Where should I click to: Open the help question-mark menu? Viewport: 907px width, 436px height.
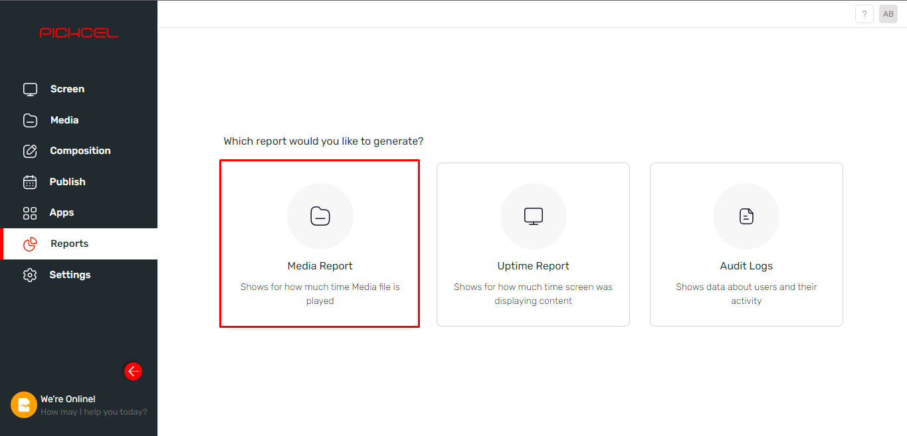(x=864, y=13)
